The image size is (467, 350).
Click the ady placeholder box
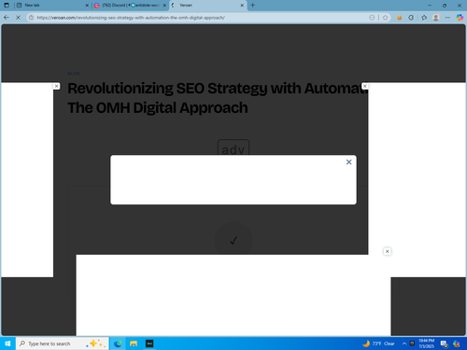tap(233, 147)
